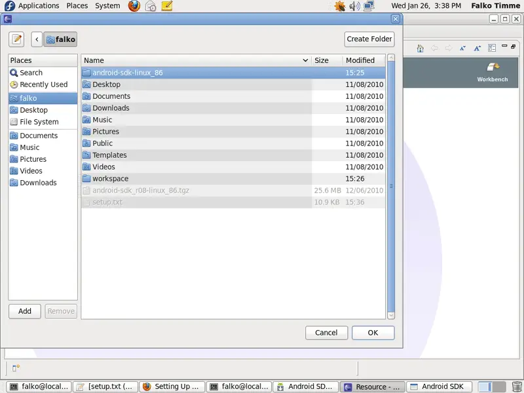524x393 pixels.
Task: Select the Templates folder in file list
Action: 233,155
